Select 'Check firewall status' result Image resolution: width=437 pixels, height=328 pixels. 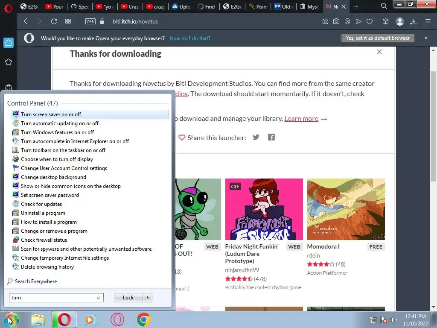coord(90,240)
